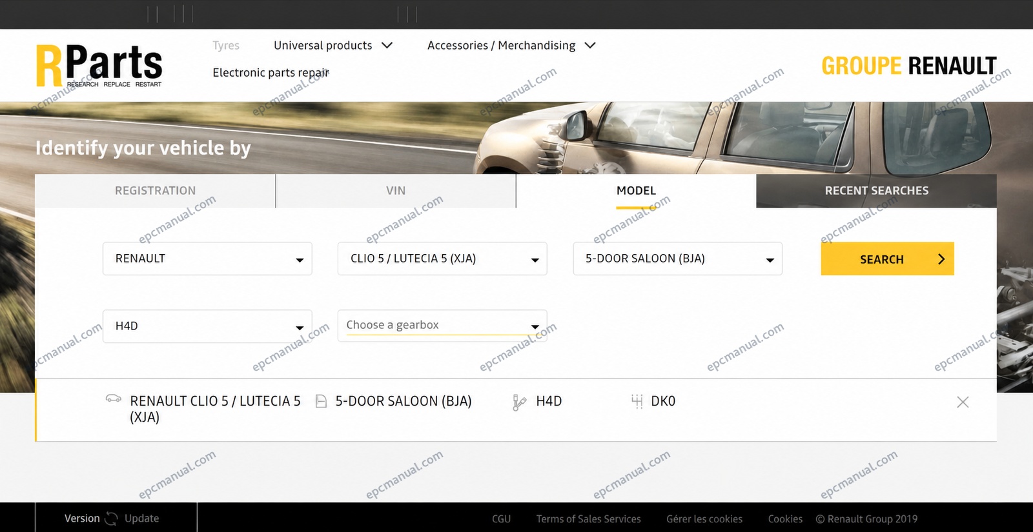Open the CLIO 5 / LUTECIA 5 model dropdown
Screen dimensions: 1033x532
click(442, 259)
